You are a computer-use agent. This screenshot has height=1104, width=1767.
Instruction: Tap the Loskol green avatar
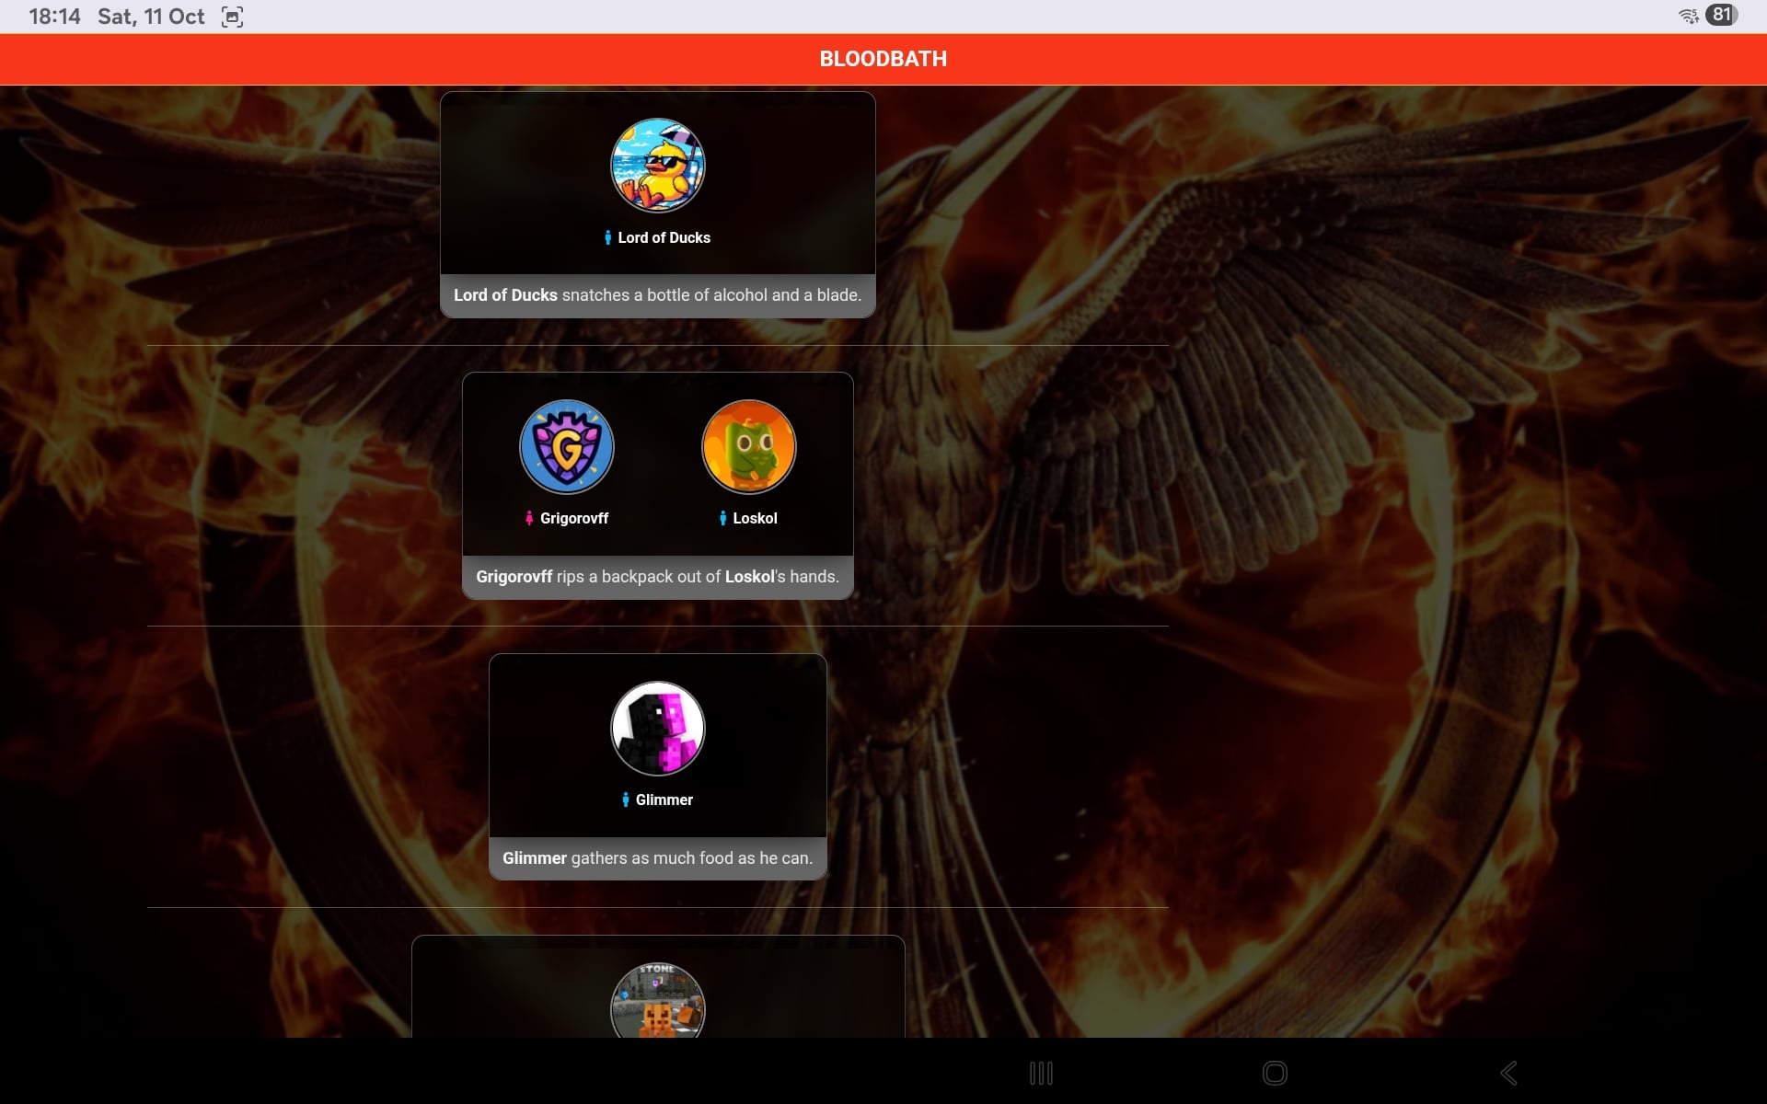pyautogui.click(x=749, y=447)
